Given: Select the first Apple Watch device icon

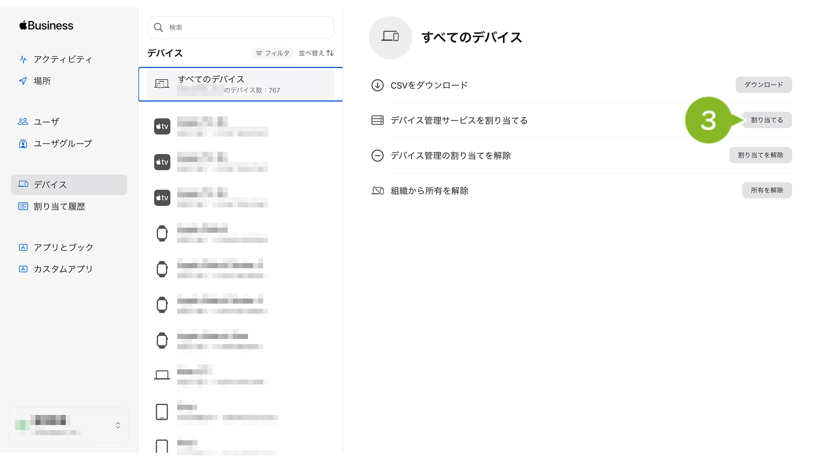Looking at the screenshot, I should coord(162,234).
